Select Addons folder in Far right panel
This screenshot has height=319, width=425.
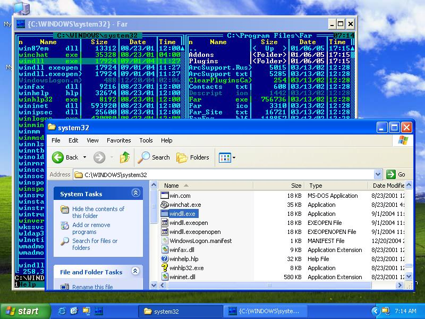tap(270, 55)
